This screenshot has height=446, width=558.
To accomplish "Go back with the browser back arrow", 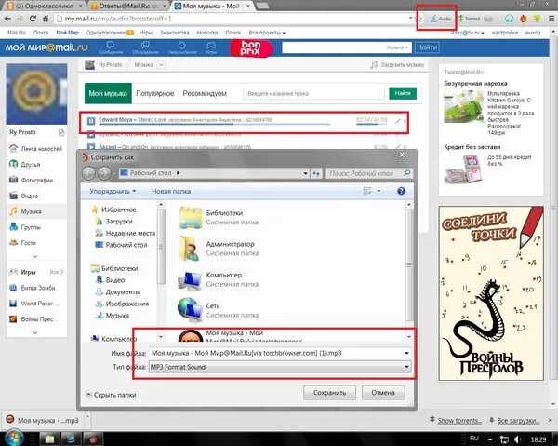I will 7,19.
